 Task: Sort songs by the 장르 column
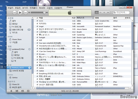coord(118,18)
